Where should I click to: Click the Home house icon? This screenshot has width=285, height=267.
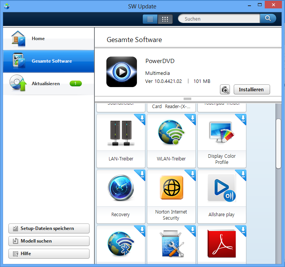coord(18,39)
